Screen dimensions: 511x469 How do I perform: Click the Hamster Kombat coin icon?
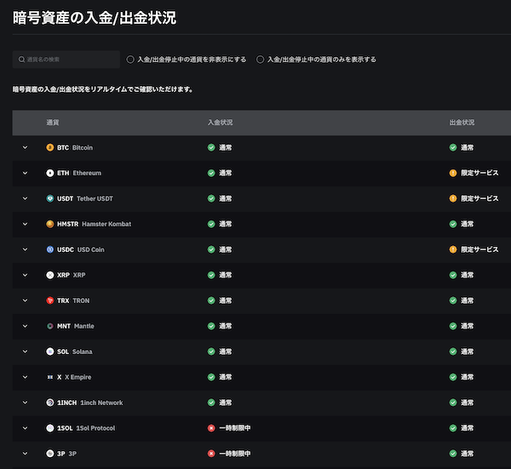[50, 224]
